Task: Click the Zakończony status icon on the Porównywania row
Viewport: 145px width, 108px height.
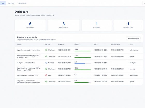Action: [46, 56]
